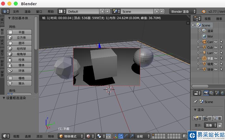Toggle 平面 visibility eye icon
This screenshot has width=225, height=140.
(x=216, y=58)
